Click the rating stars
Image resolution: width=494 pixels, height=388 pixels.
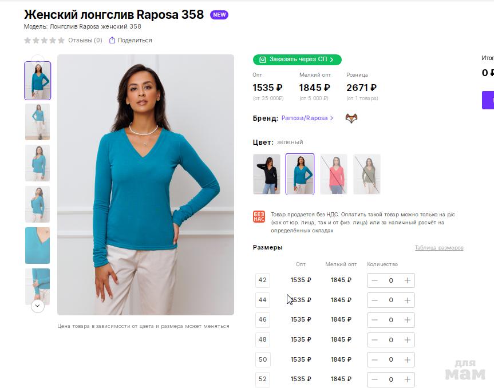[x=44, y=40]
